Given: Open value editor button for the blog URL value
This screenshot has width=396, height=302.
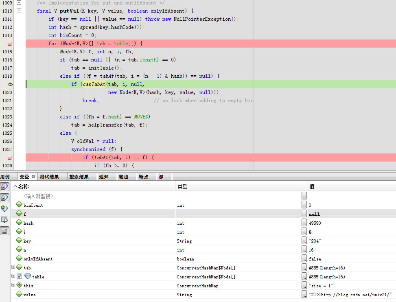Looking at the screenshot, I should tap(304, 294).
